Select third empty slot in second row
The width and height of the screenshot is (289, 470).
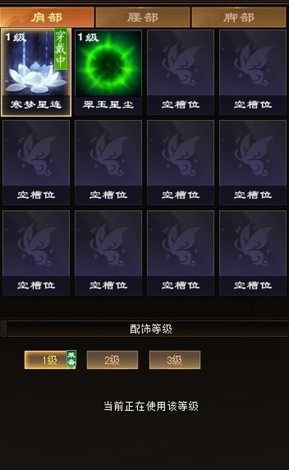[x=181, y=162]
